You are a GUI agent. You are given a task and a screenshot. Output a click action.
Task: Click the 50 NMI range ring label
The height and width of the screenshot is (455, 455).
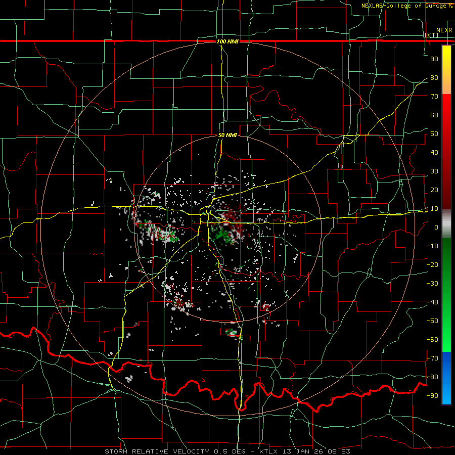tap(227, 135)
